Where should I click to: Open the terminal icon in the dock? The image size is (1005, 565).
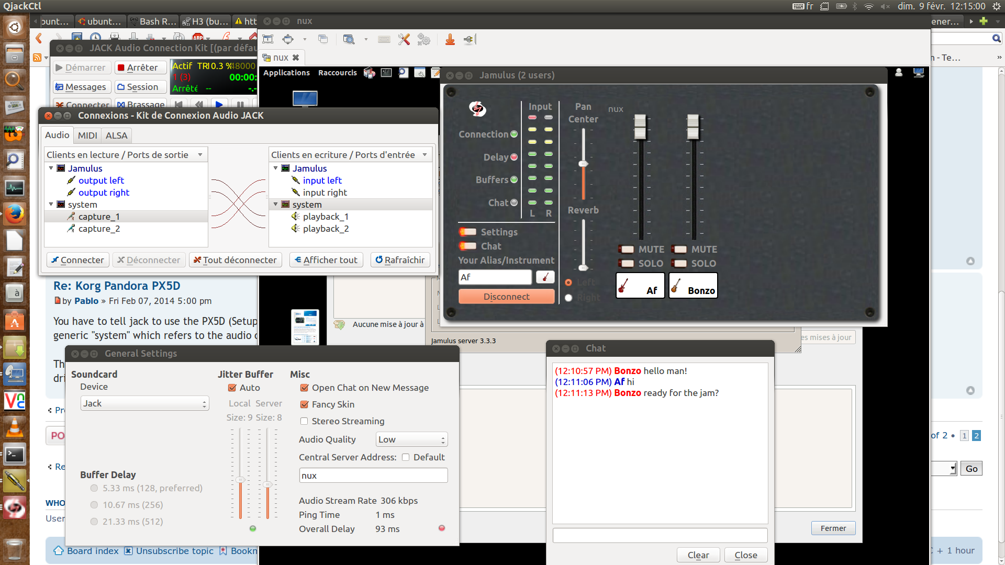(14, 454)
